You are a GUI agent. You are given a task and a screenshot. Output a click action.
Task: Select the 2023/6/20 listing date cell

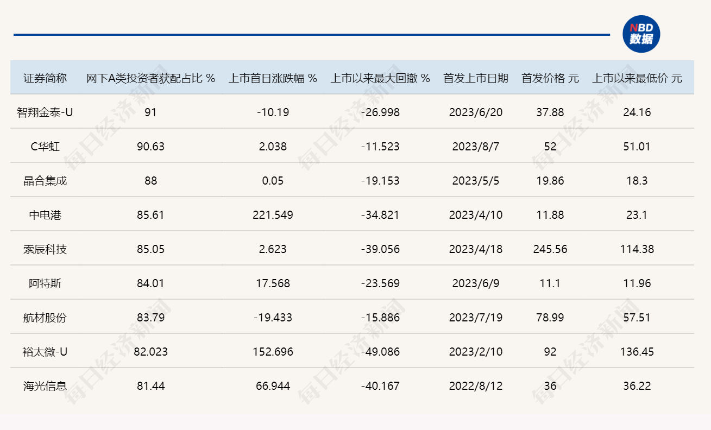tap(476, 112)
